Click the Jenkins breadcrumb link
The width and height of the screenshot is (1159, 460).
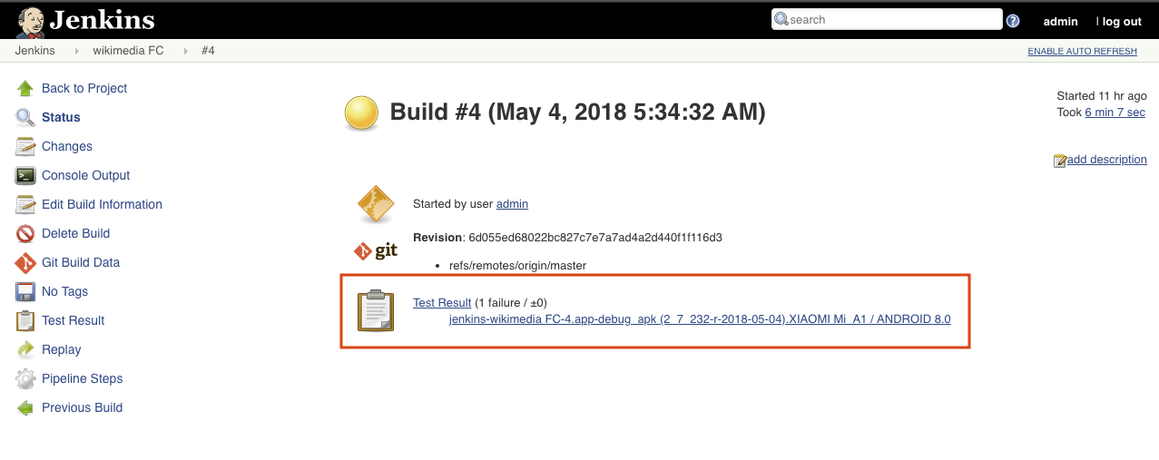coord(35,51)
